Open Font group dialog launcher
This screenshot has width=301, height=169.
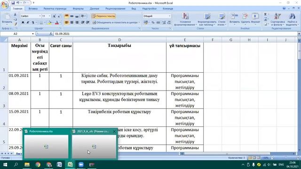[61, 28]
